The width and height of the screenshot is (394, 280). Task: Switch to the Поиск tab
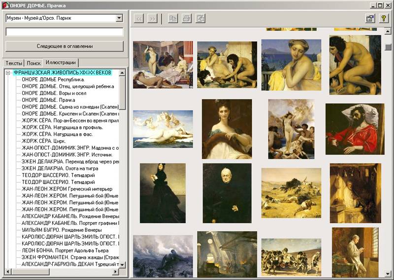(x=33, y=63)
